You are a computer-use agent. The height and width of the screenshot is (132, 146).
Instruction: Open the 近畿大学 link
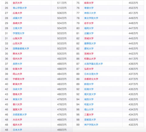(x=89, y=33)
